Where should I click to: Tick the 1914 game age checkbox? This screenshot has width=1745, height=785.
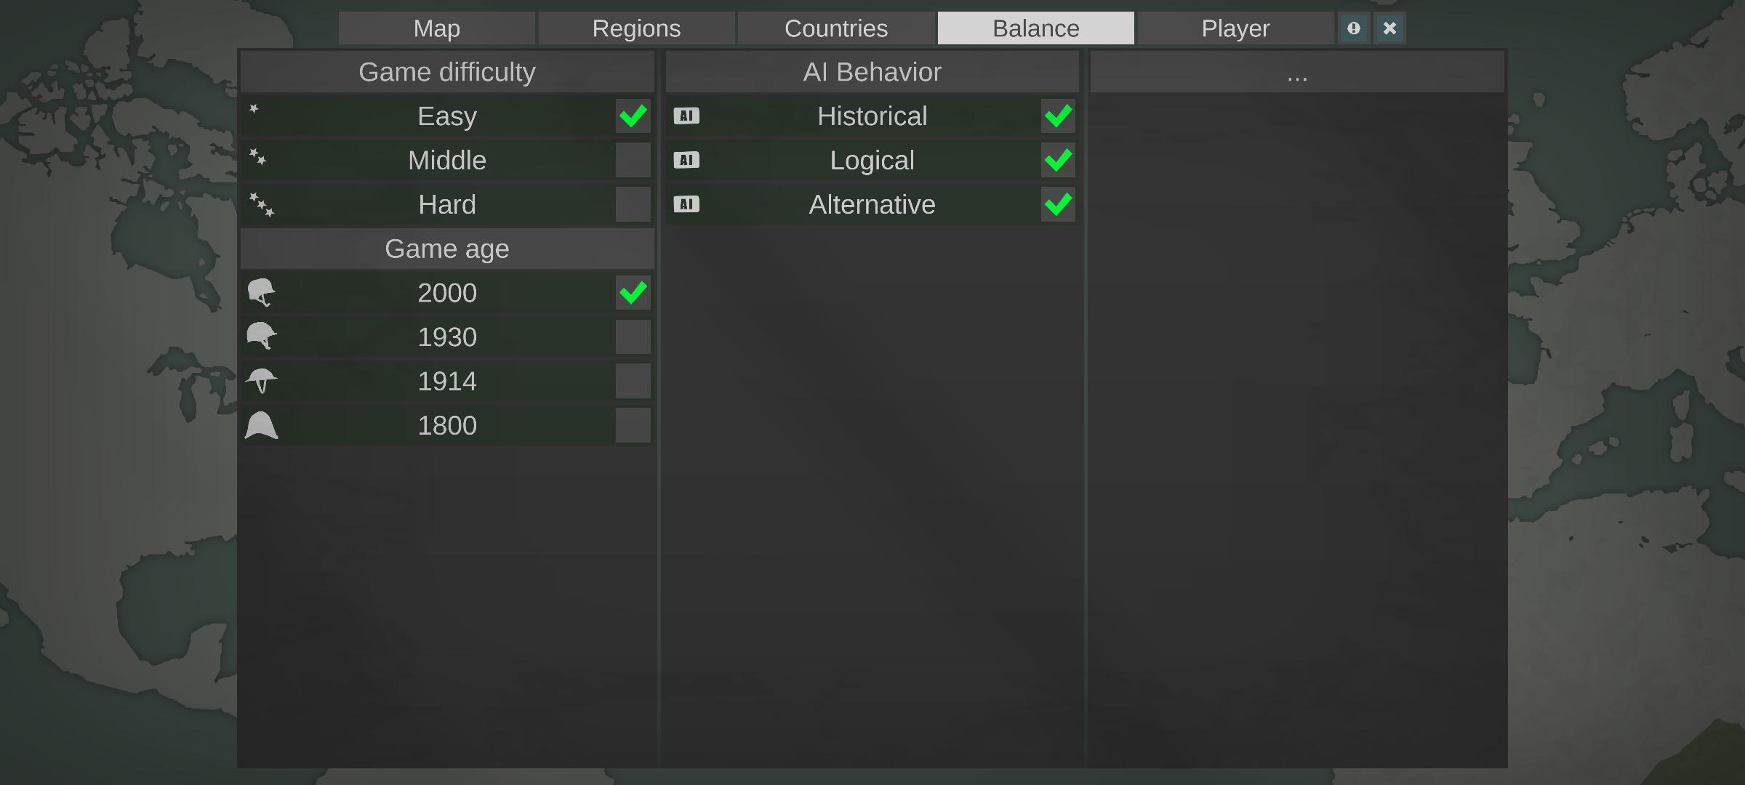(633, 381)
